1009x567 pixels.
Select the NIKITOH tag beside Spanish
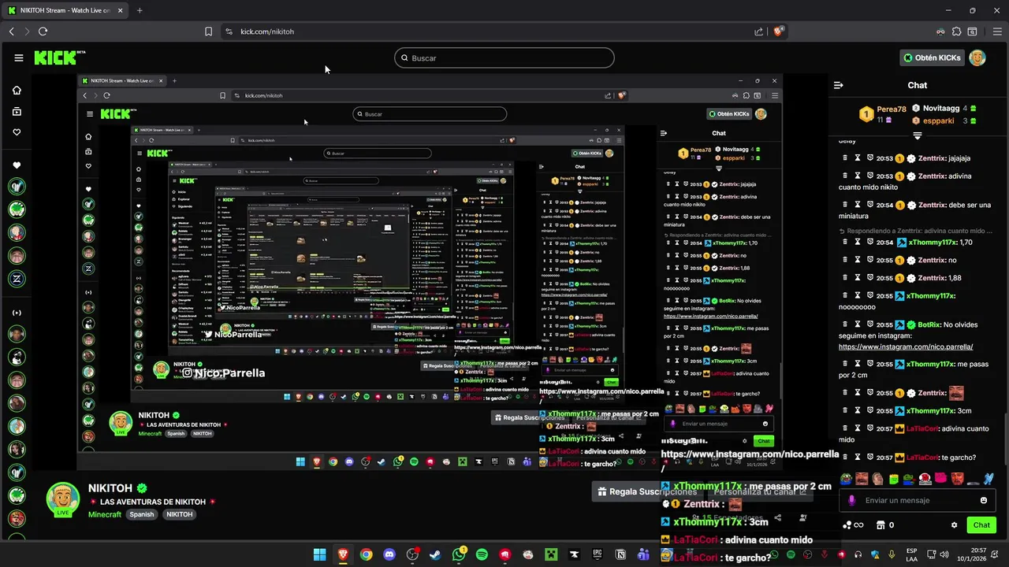(x=179, y=514)
